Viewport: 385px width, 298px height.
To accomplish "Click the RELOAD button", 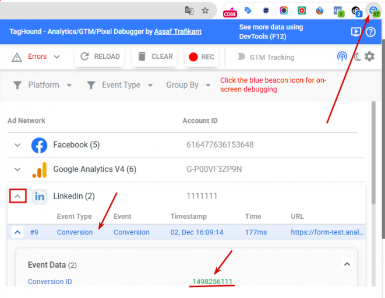I will point(100,56).
